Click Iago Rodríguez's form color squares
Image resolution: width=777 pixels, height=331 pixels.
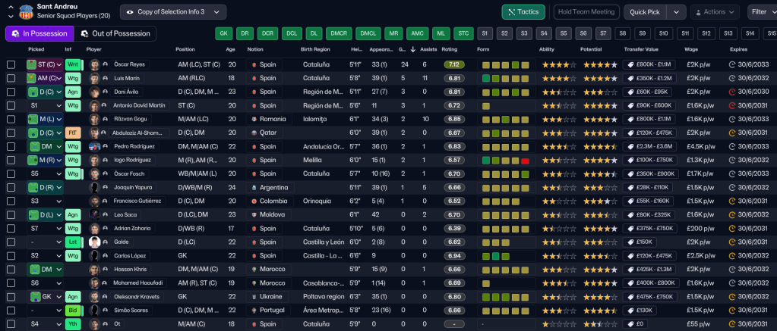pyautogui.click(x=505, y=160)
